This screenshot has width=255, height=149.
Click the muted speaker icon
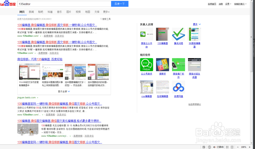[214, 147]
